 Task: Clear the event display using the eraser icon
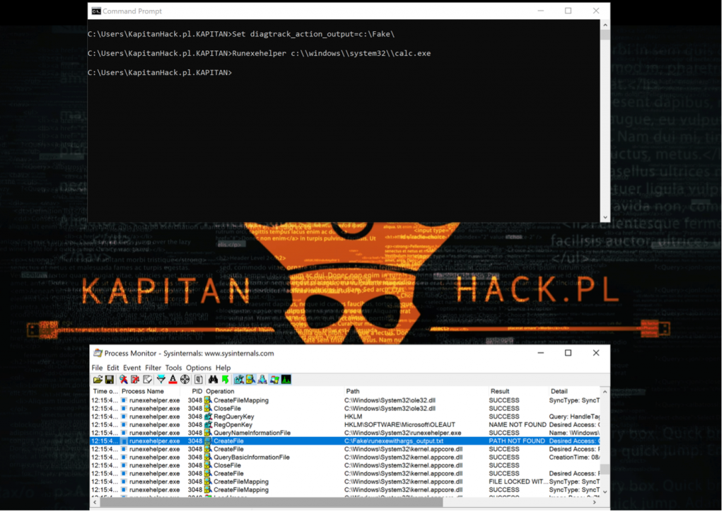pos(147,380)
